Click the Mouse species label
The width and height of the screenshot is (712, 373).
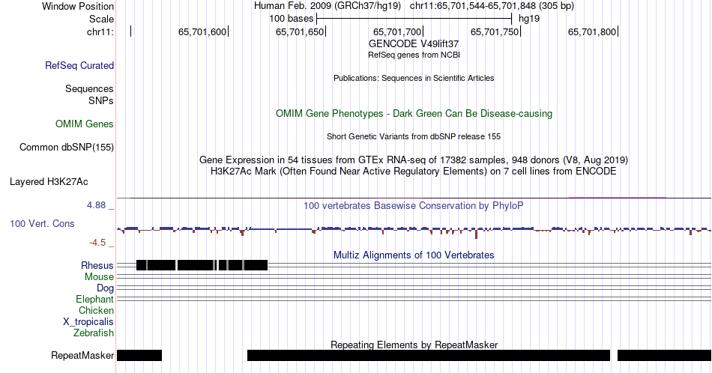[99, 277]
